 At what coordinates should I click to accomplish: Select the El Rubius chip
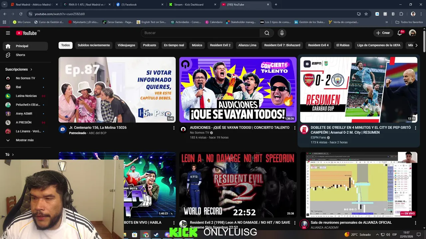[x=343, y=45]
